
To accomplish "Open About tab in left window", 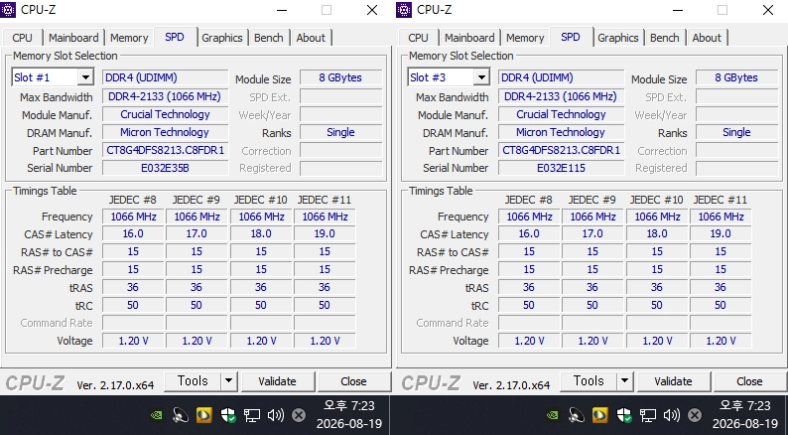I will click(x=311, y=38).
